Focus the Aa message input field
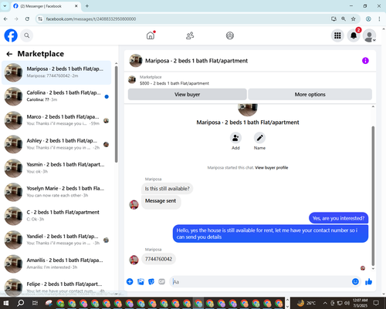386x309 pixels. coord(260,282)
